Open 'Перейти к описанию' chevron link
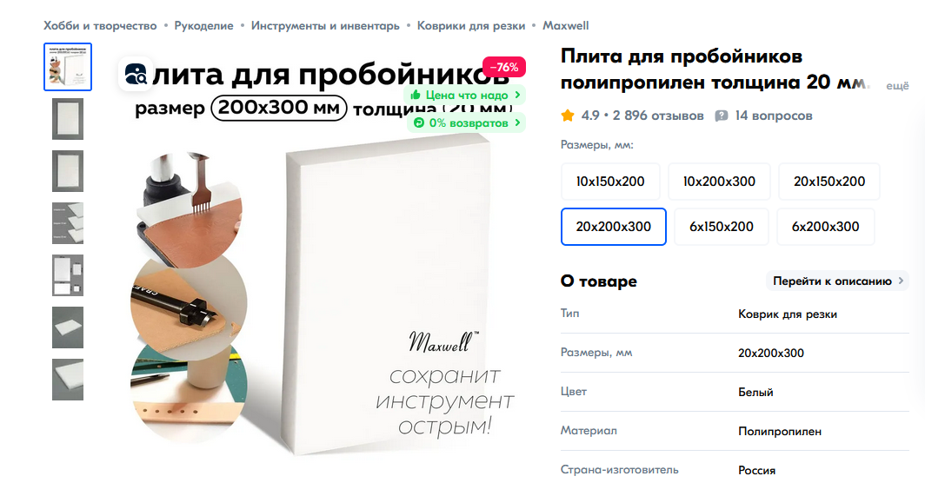Viewport: 925px width, 496px height. pyautogui.click(x=838, y=281)
